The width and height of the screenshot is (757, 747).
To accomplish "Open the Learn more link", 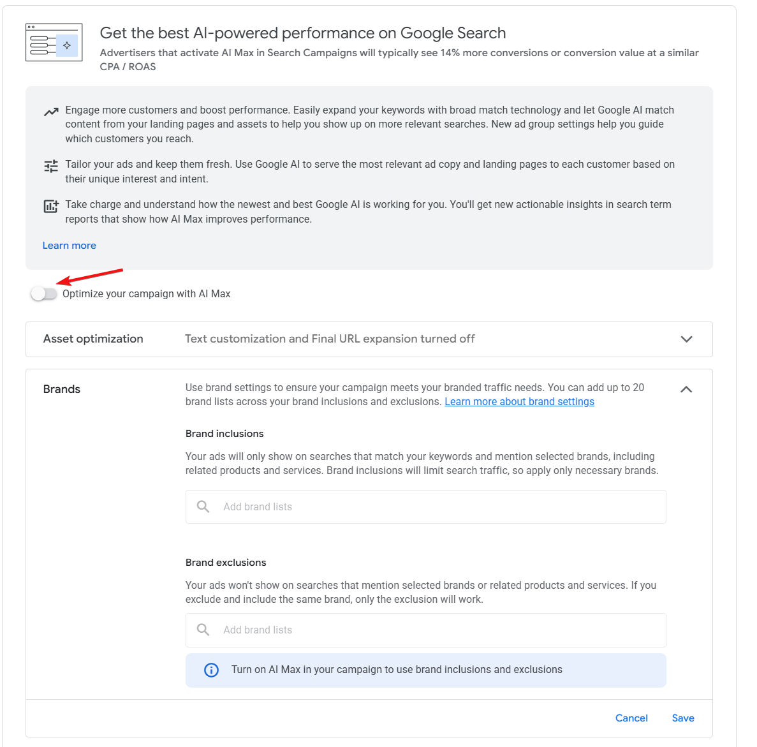I will pyautogui.click(x=69, y=246).
